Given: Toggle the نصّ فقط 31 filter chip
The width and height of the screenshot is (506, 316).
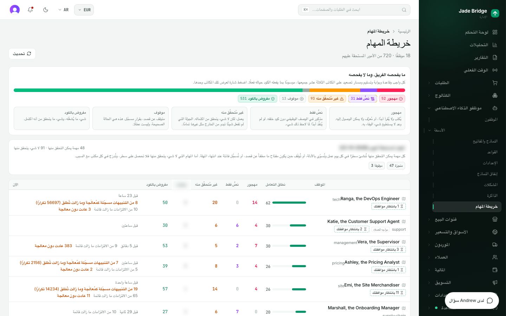Looking at the screenshot, I should tap(362, 99).
